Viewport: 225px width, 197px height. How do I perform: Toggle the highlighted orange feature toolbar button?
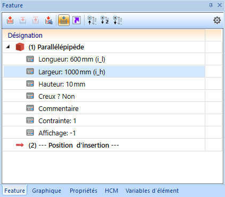(64, 20)
